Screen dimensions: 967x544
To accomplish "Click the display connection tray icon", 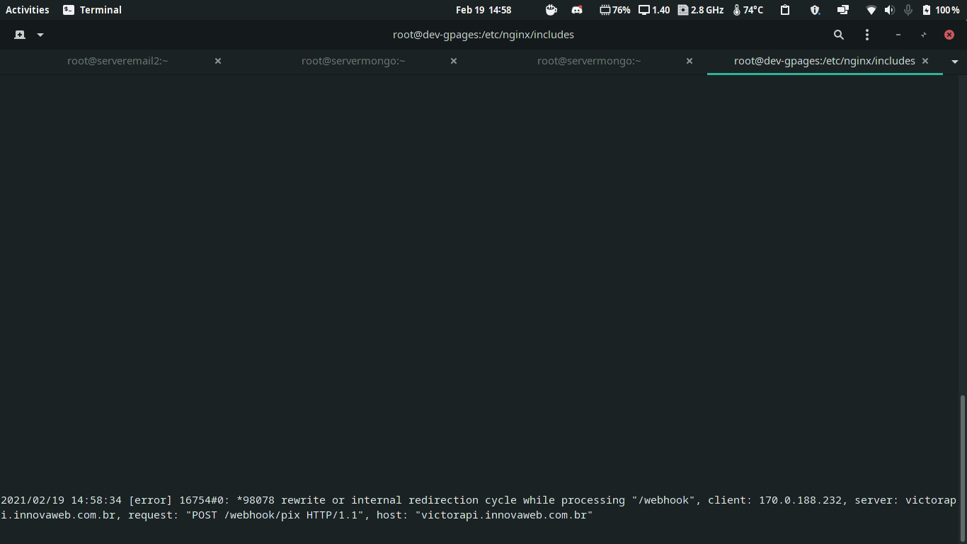I will [x=842, y=10].
